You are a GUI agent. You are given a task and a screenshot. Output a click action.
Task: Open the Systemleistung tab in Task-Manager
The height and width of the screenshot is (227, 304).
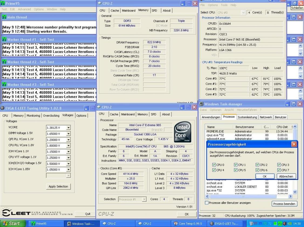pos(247,117)
